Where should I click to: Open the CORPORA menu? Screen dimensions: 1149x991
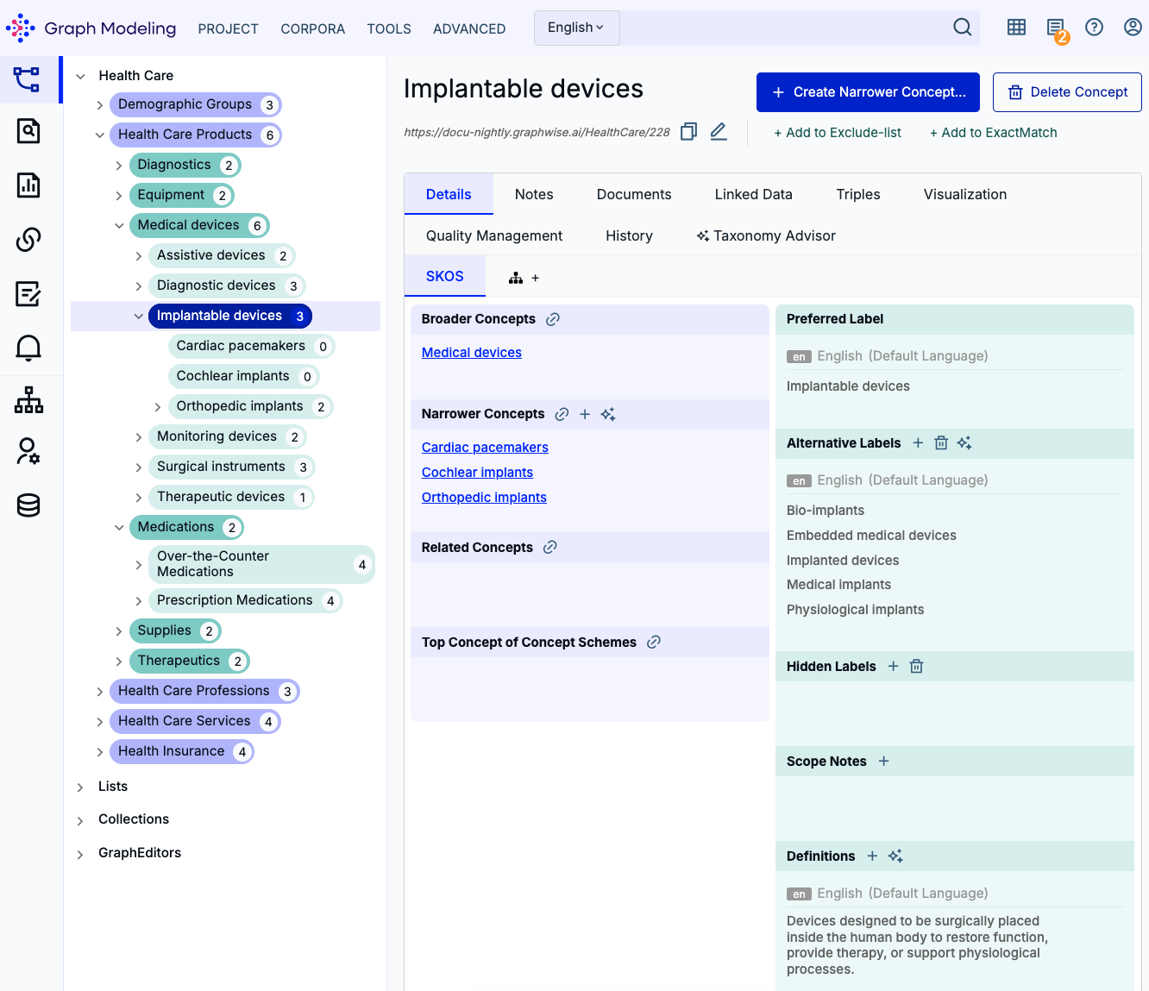pos(312,29)
